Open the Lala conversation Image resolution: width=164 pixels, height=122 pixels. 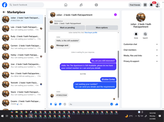click(22, 28)
